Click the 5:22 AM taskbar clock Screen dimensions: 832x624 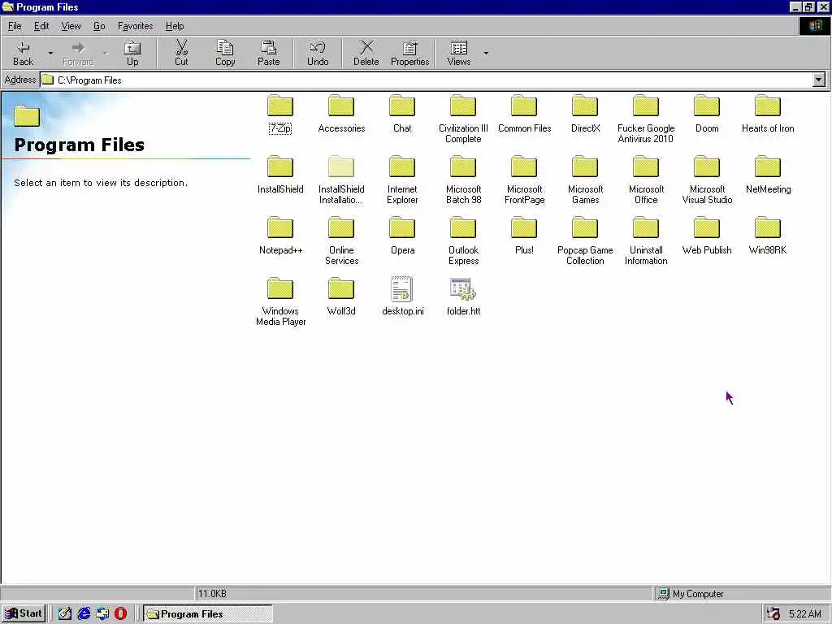click(805, 614)
